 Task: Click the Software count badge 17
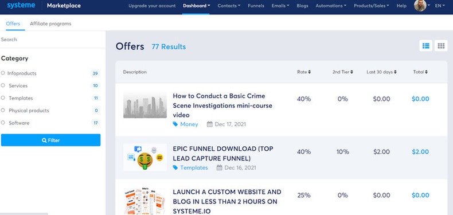(96, 123)
